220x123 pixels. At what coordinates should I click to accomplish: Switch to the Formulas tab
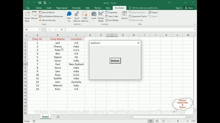click(x=76, y=8)
